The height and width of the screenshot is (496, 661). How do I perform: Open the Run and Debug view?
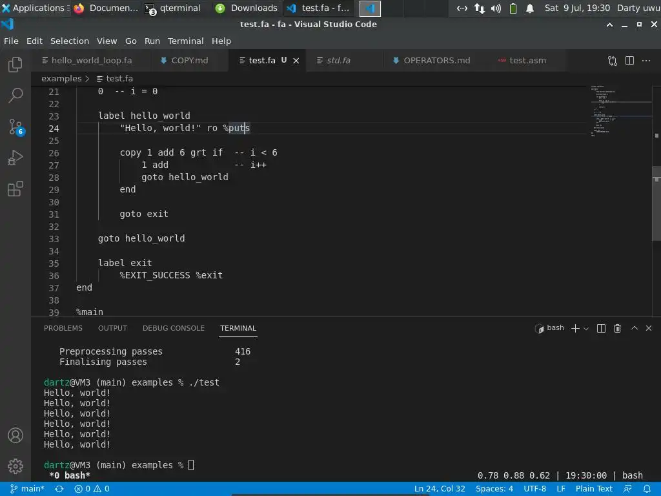[x=15, y=158]
